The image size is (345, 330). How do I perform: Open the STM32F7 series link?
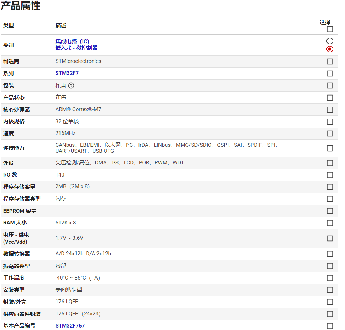(67, 74)
